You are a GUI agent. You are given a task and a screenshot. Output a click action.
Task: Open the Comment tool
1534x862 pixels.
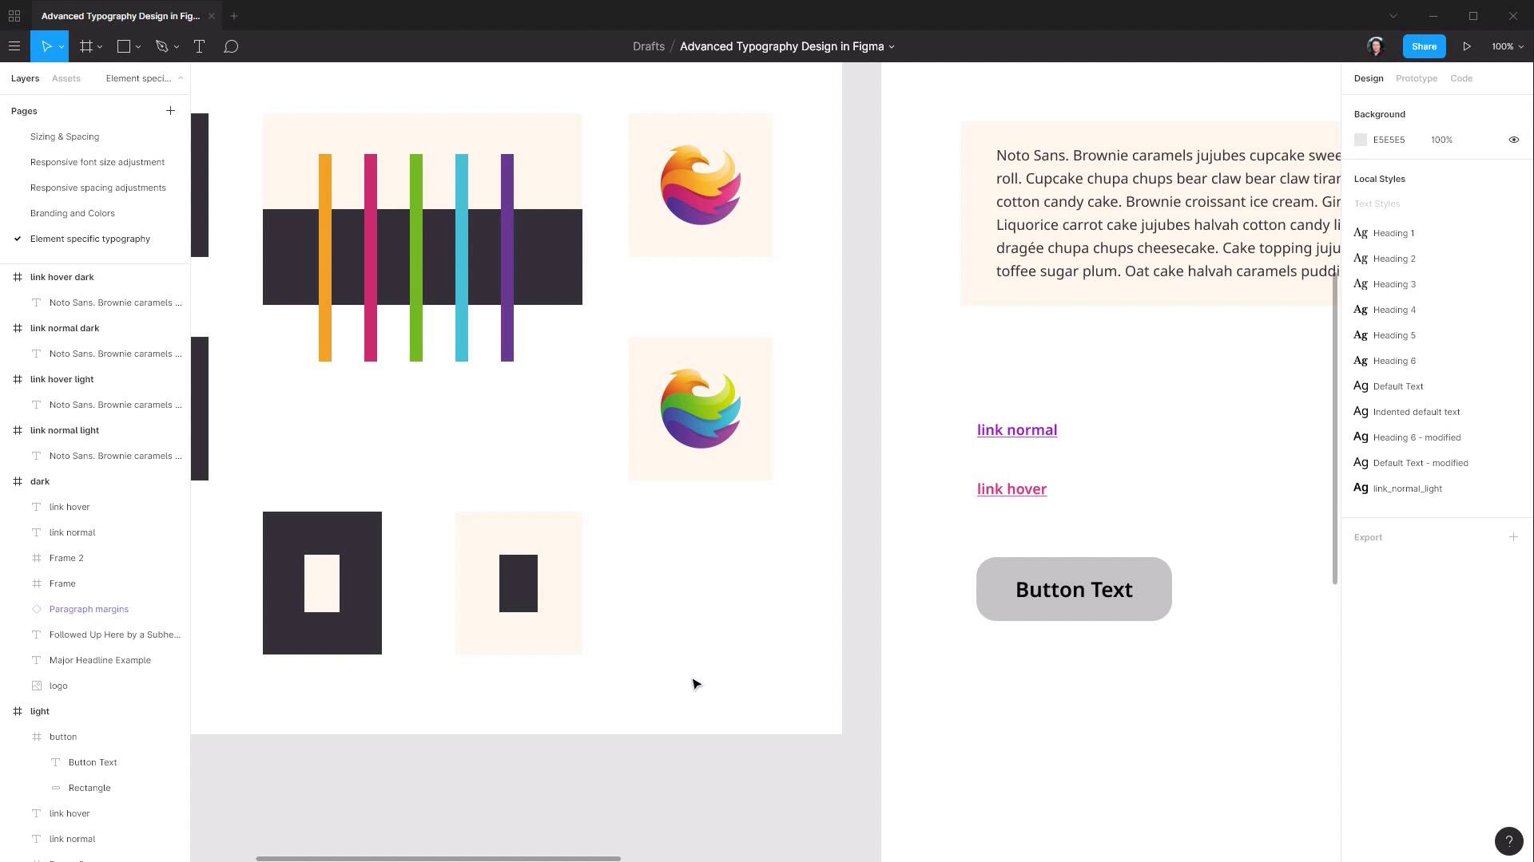coord(231,46)
